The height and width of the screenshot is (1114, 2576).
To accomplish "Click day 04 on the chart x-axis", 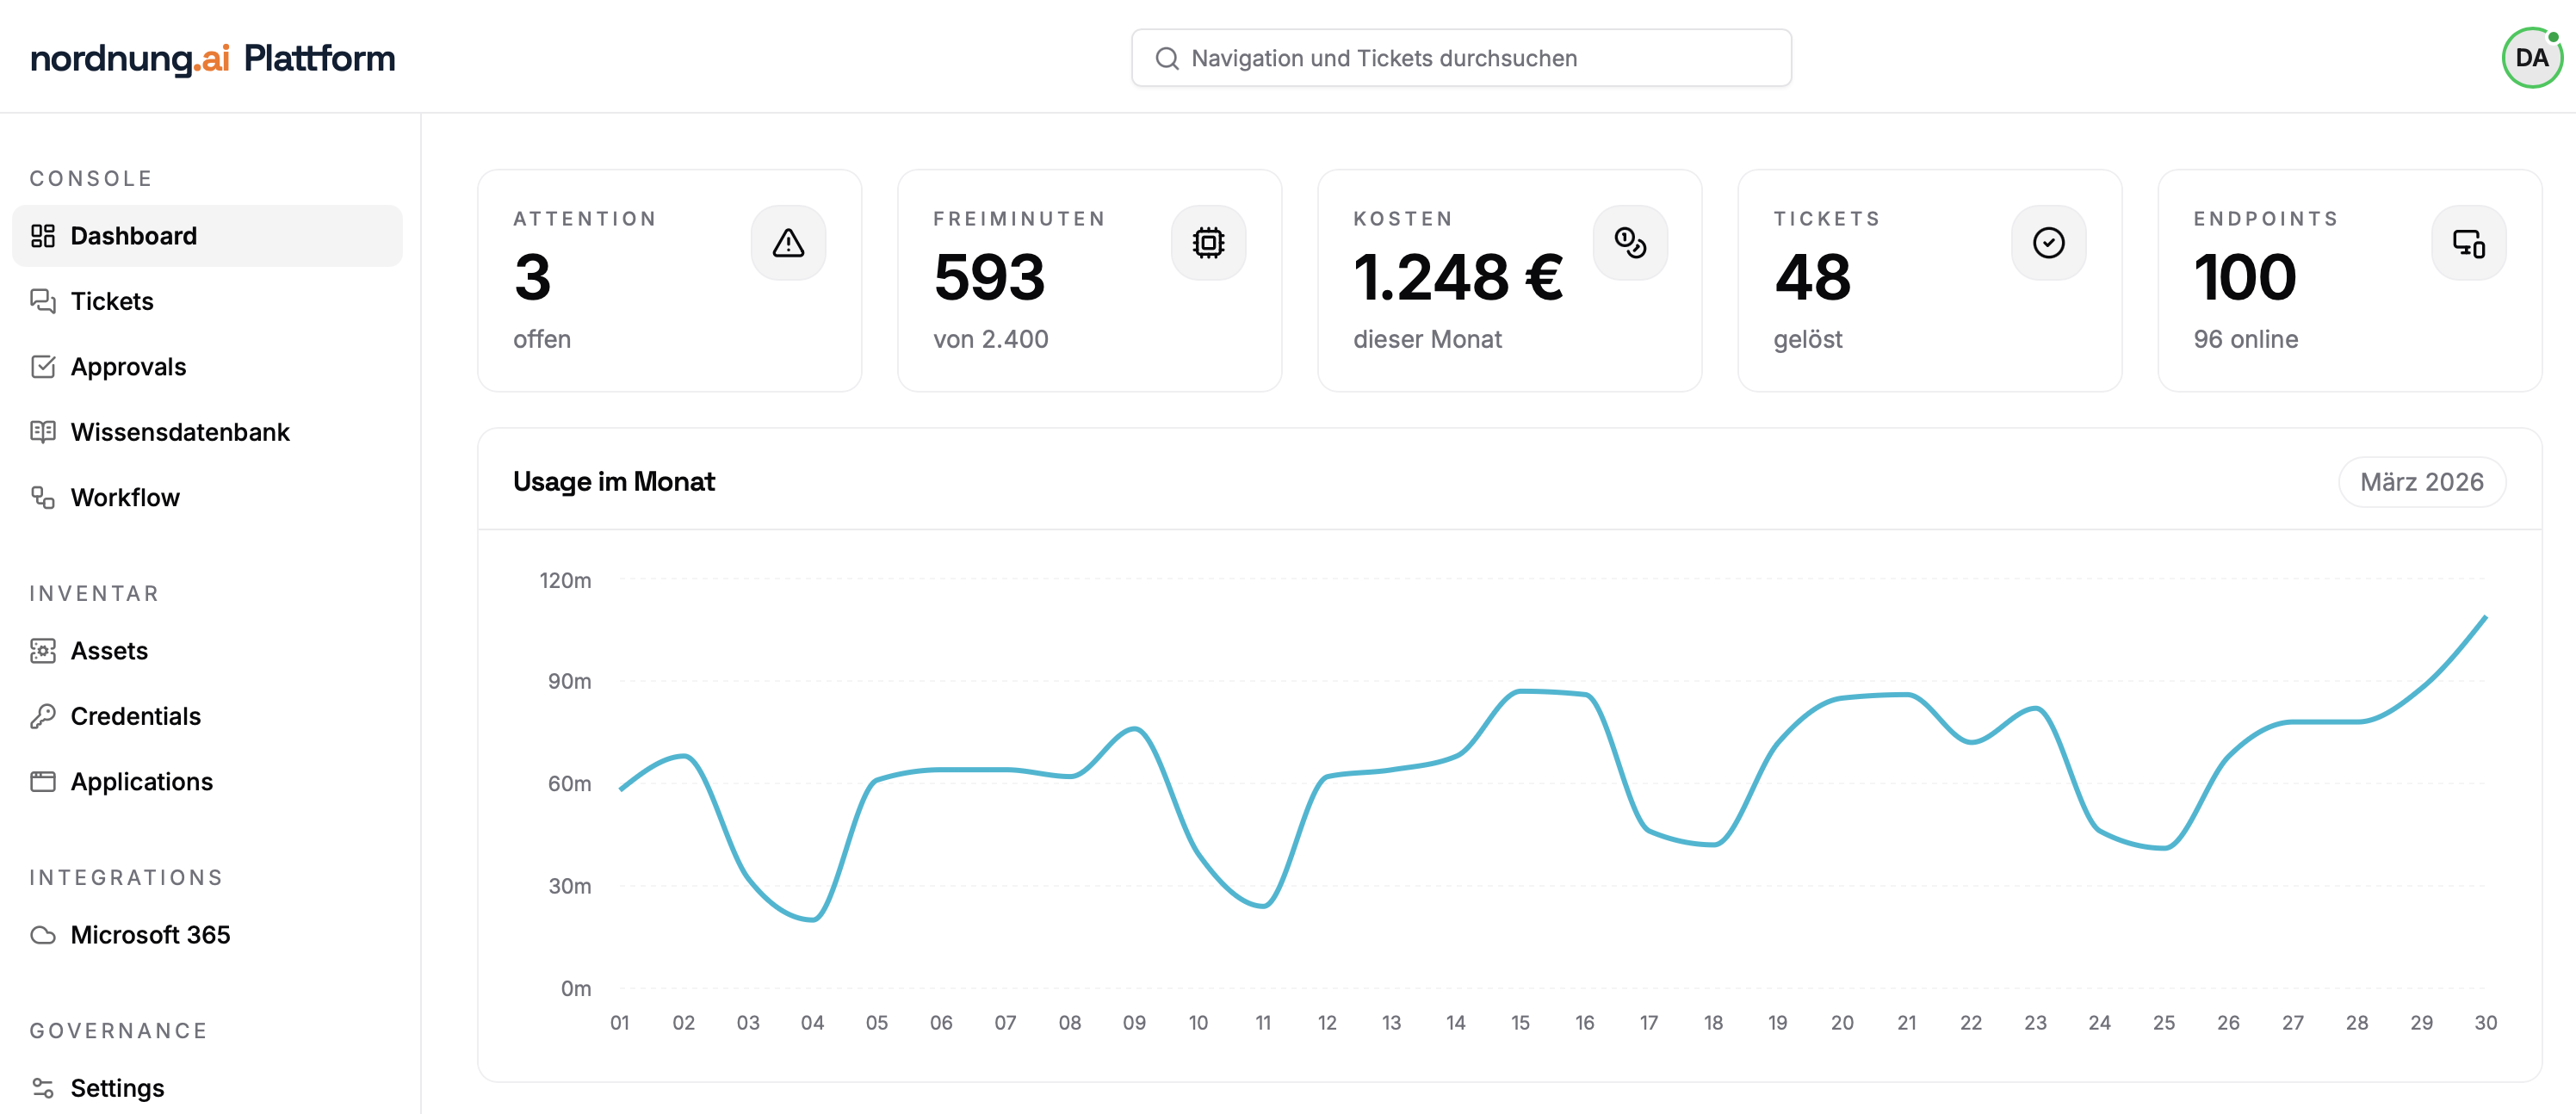I will [812, 1023].
